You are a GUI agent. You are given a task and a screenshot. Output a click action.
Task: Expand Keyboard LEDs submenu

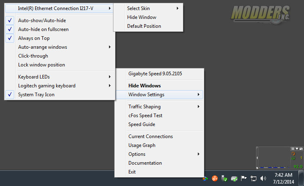coord(60,77)
